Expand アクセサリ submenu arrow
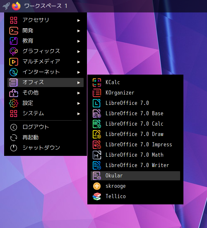207x228 pixels. tap(79, 20)
